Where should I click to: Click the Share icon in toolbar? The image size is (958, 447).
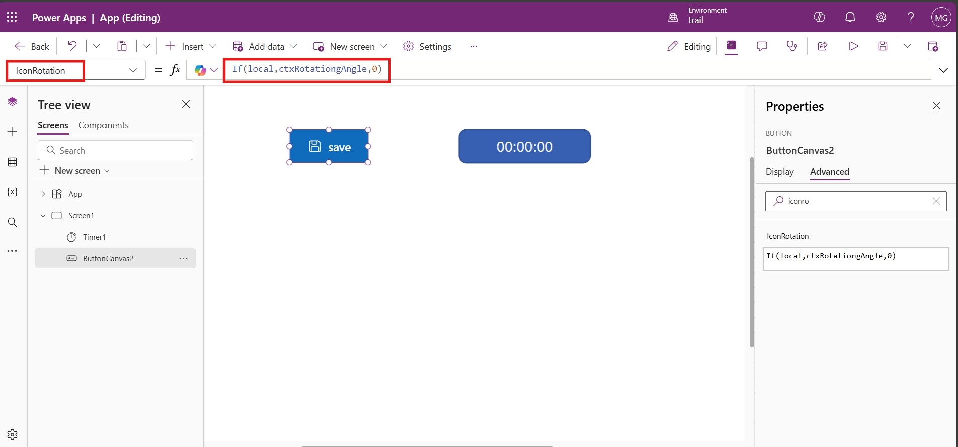click(x=823, y=46)
